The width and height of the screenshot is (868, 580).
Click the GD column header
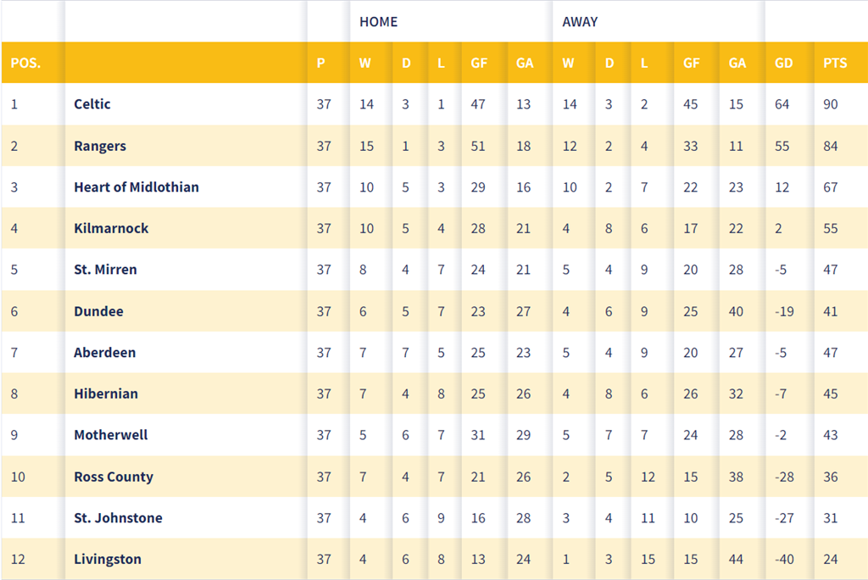click(x=784, y=64)
